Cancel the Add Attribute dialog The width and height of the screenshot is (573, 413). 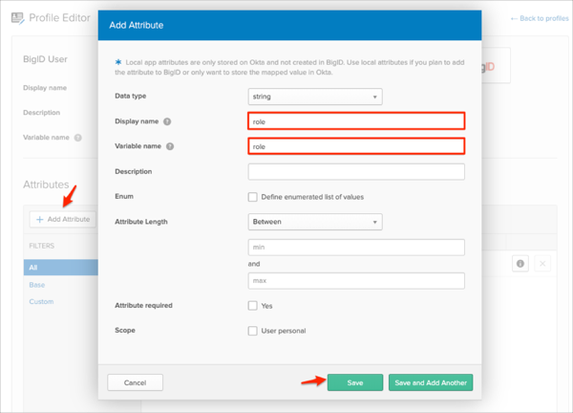[x=135, y=382]
